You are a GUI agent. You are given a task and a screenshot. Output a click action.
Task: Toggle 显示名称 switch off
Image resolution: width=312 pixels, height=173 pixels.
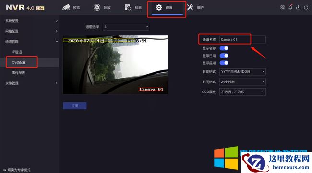tap(224, 48)
